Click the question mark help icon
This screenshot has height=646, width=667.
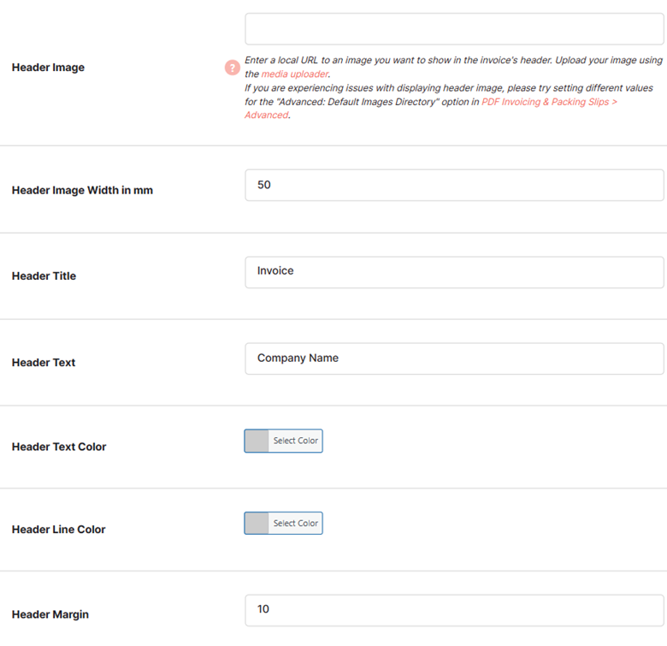233,68
